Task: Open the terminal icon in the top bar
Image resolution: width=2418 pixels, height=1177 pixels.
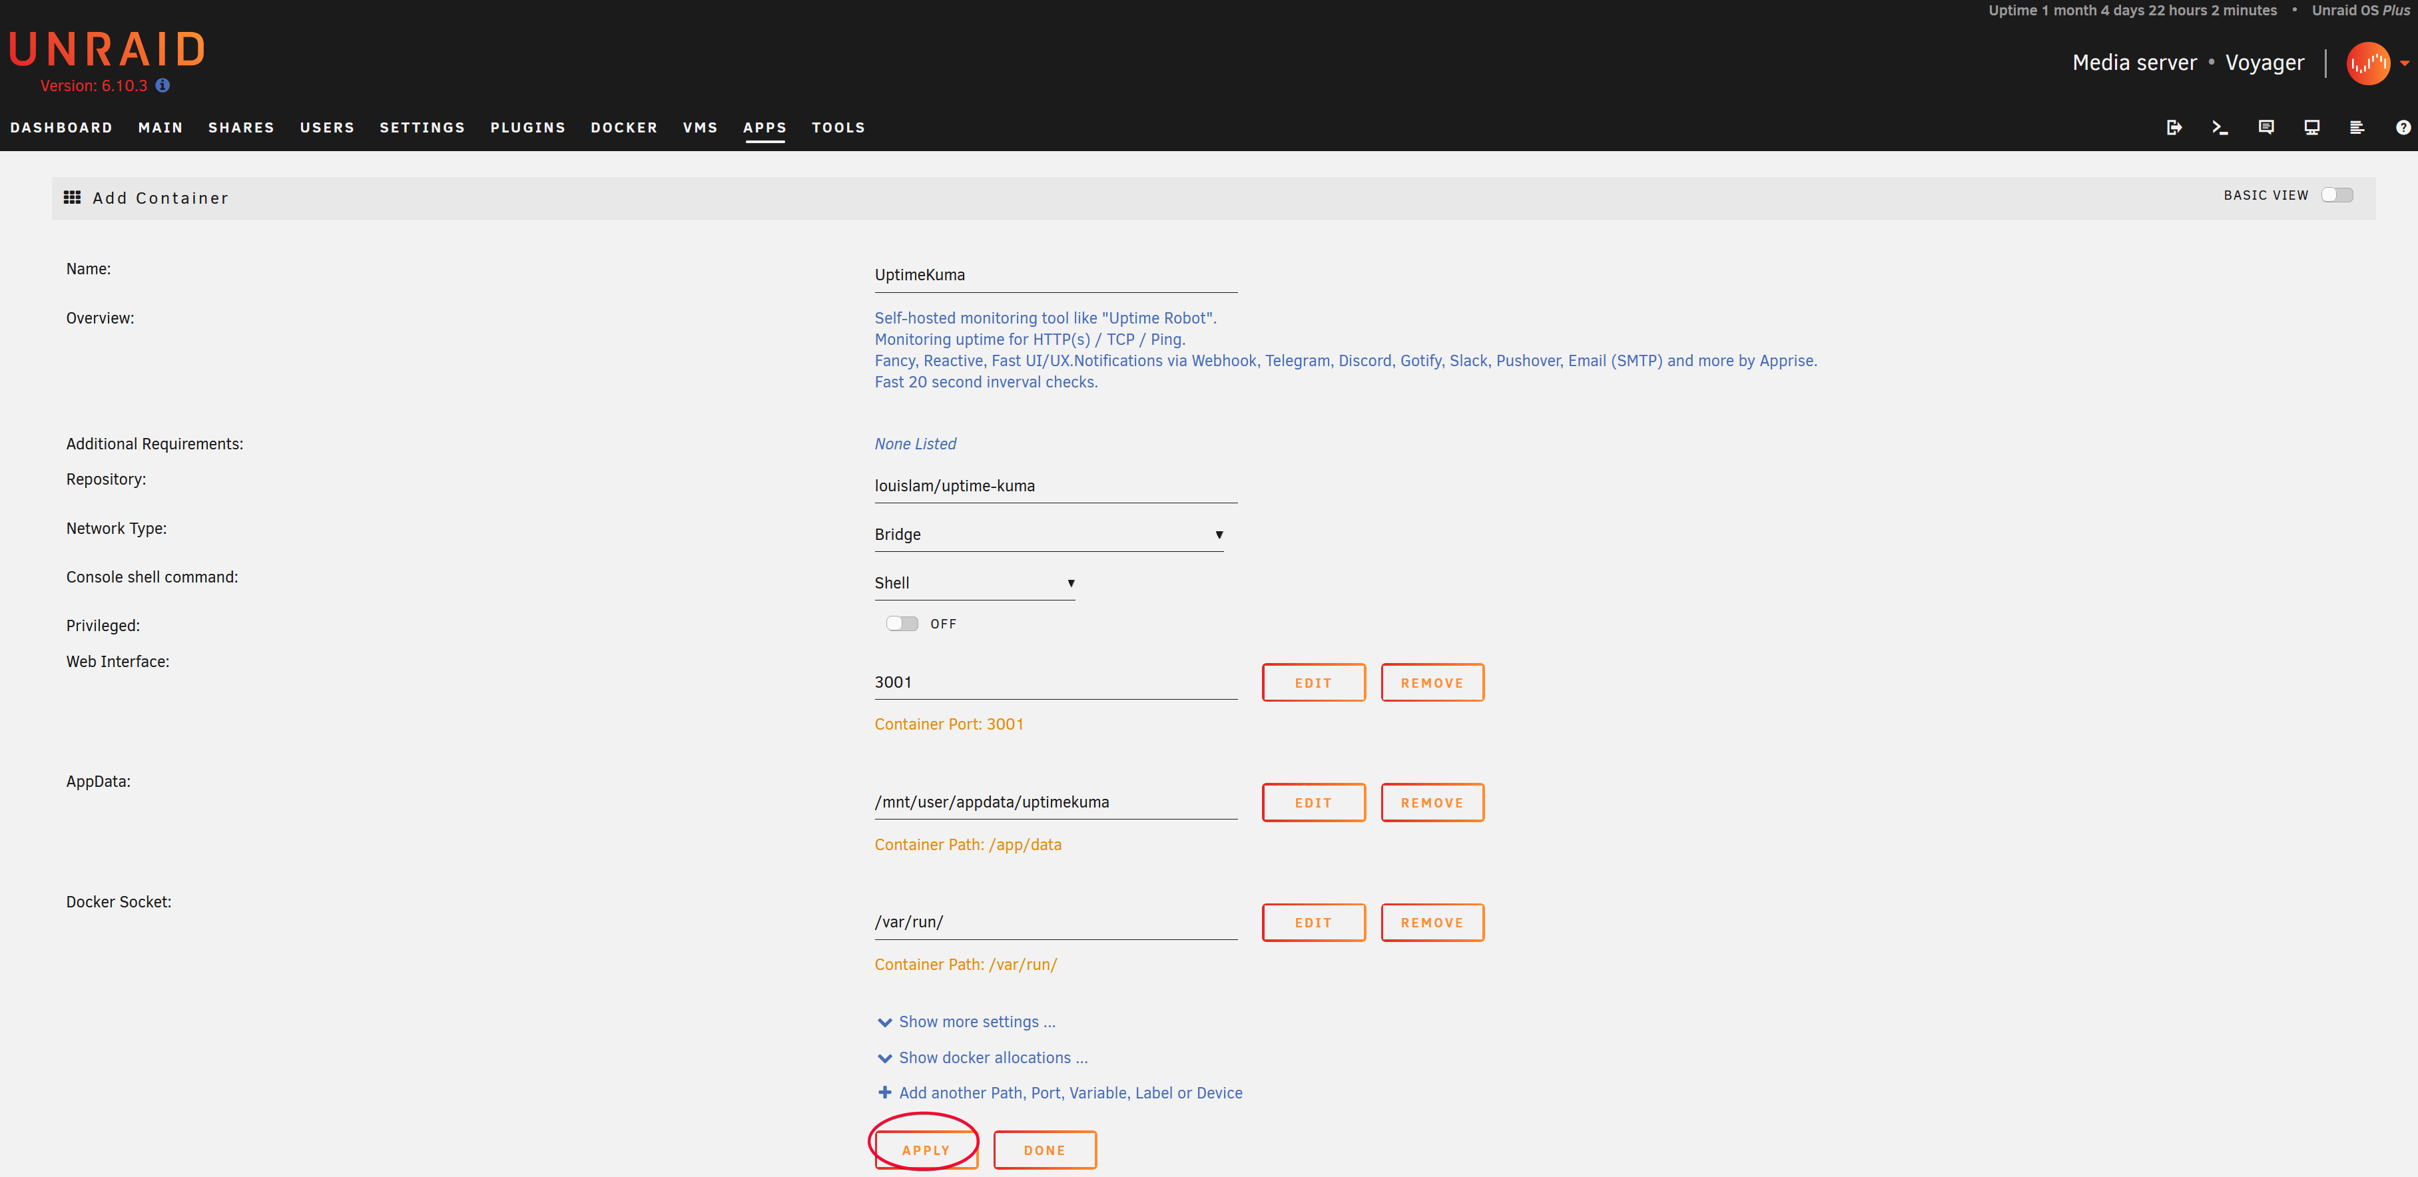Action: [x=2220, y=128]
